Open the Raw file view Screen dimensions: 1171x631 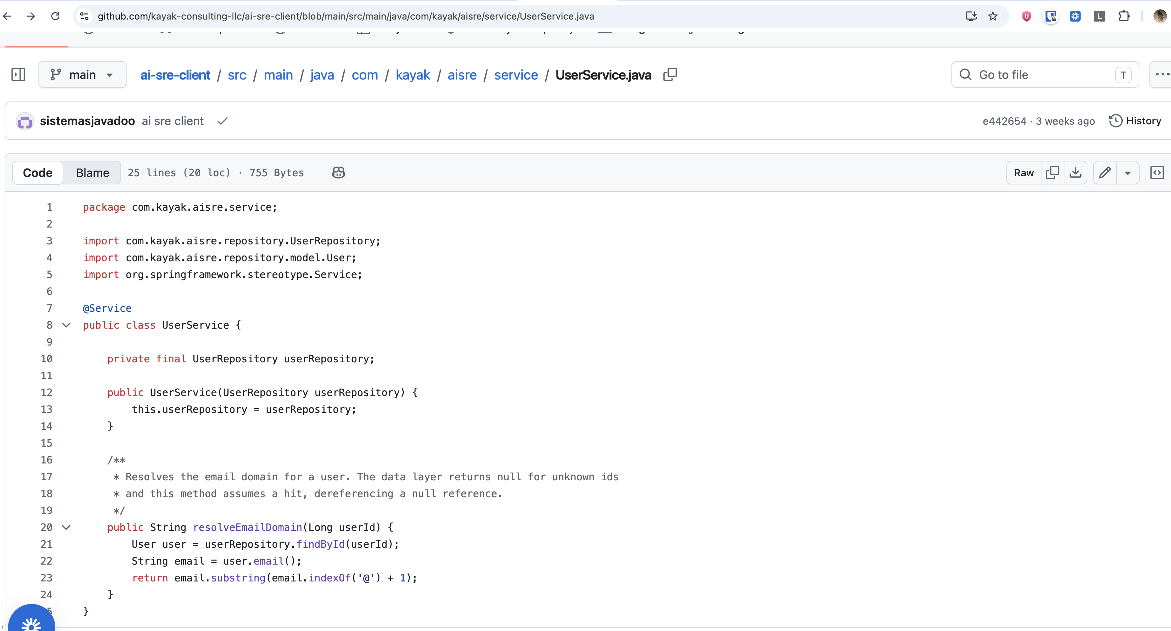pyautogui.click(x=1024, y=173)
